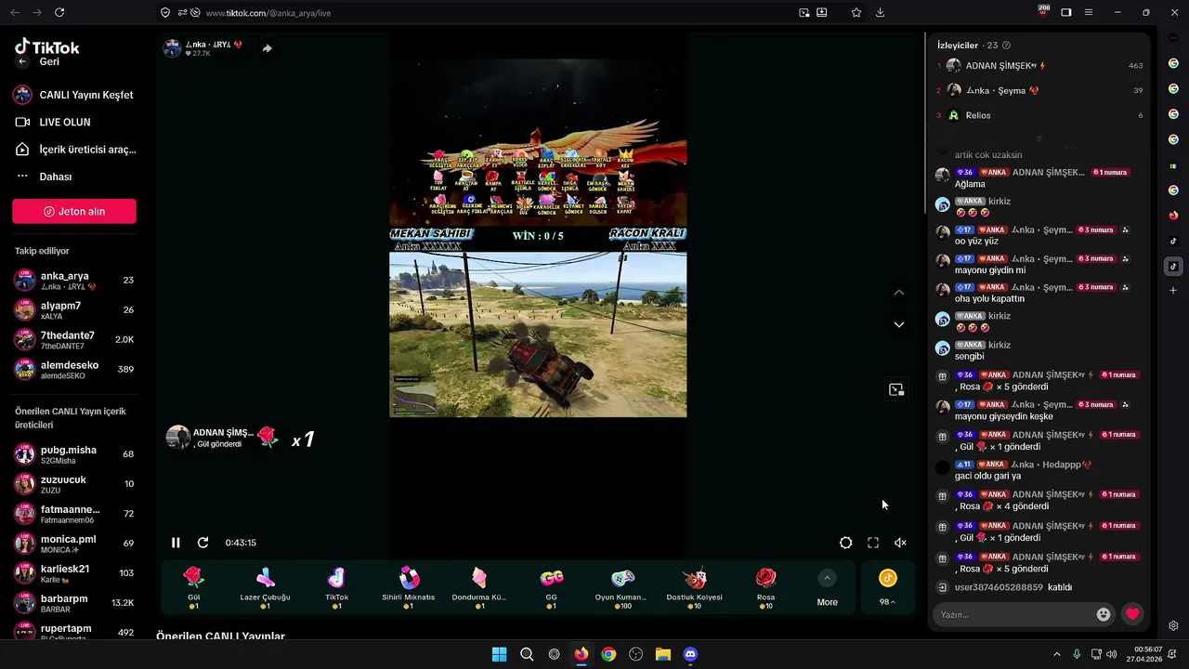This screenshot has height=669, width=1189.
Task: Open stream settings gear icon
Action: tap(845, 543)
